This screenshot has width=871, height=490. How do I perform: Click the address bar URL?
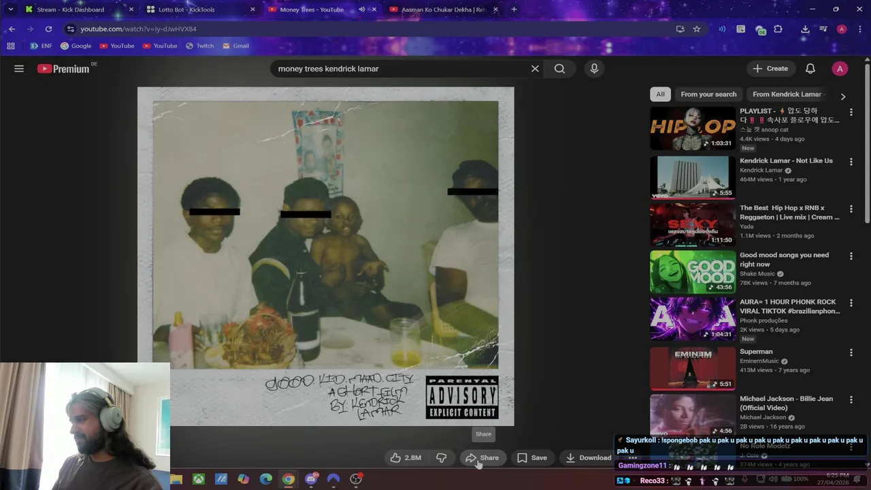[139, 29]
